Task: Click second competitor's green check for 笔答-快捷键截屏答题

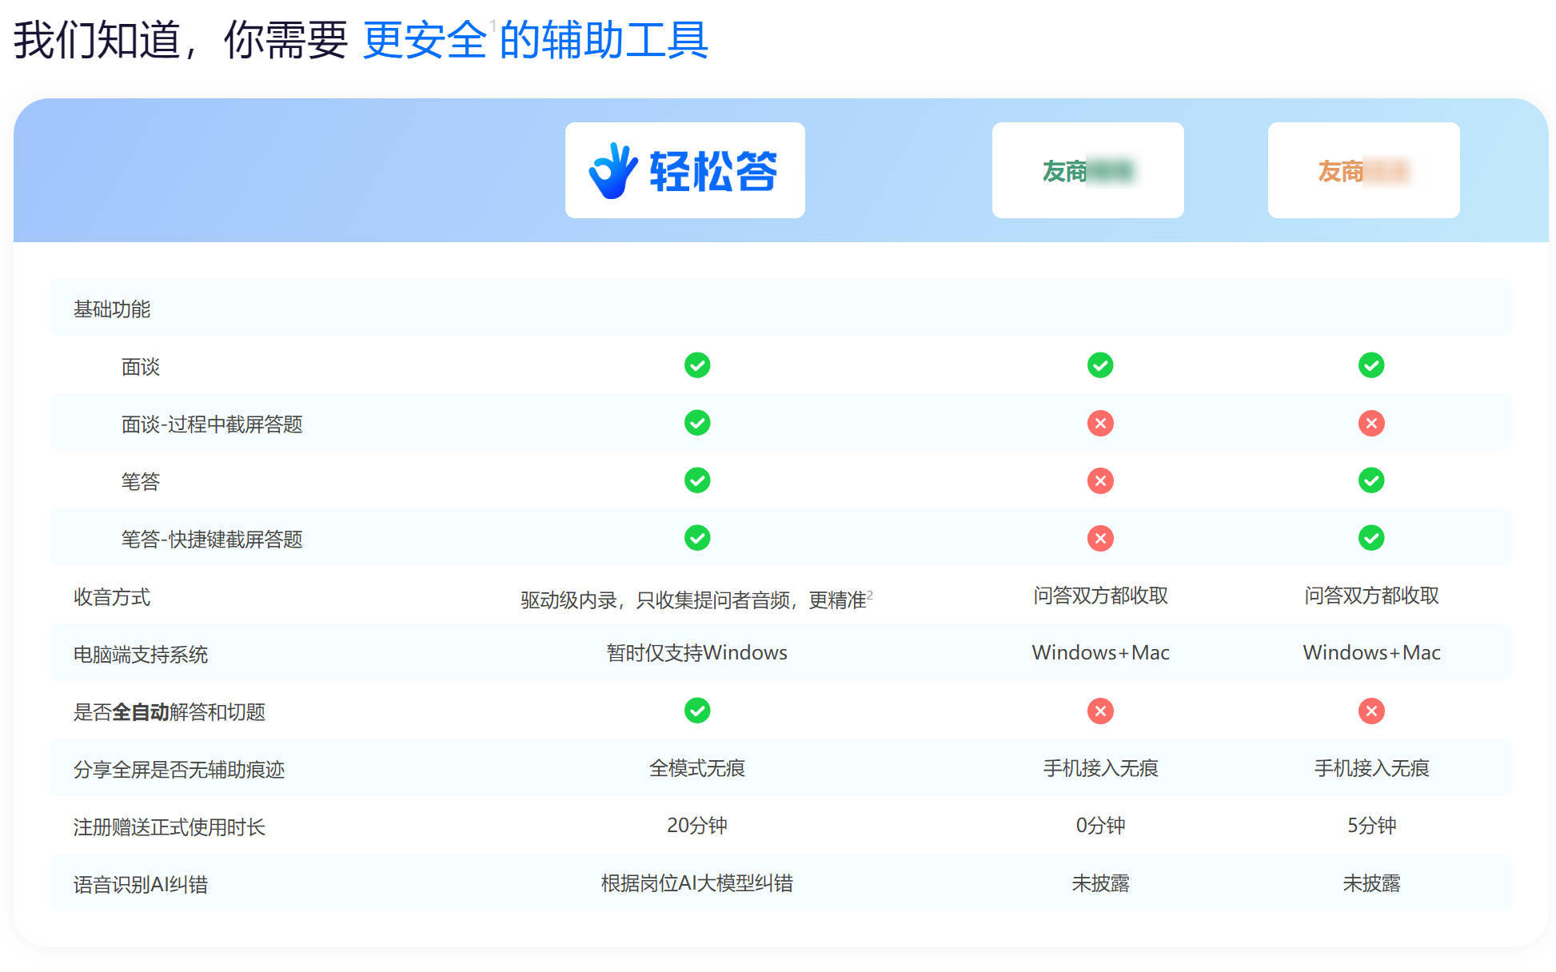Action: click(1371, 538)
